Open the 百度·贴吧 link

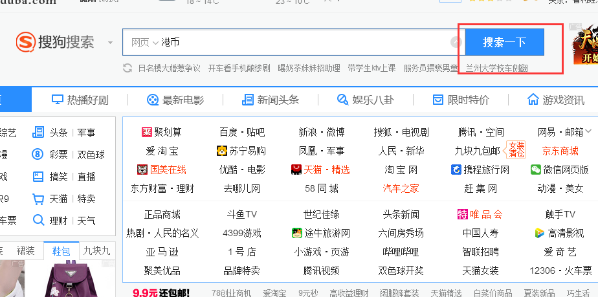point(242,132)
